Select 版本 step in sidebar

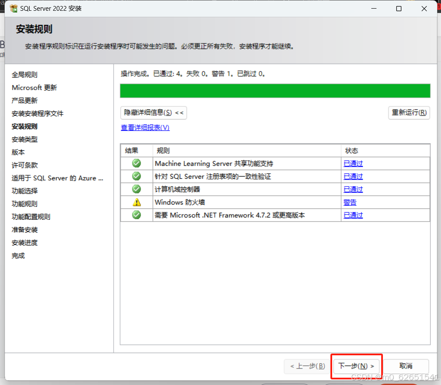pyautogui.click(x=18, y=152)
